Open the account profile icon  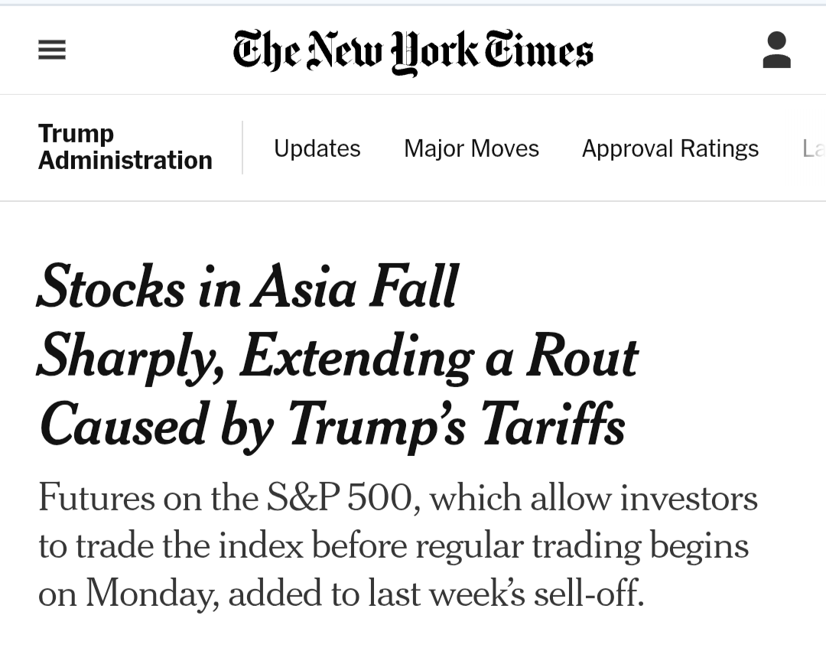776,50
